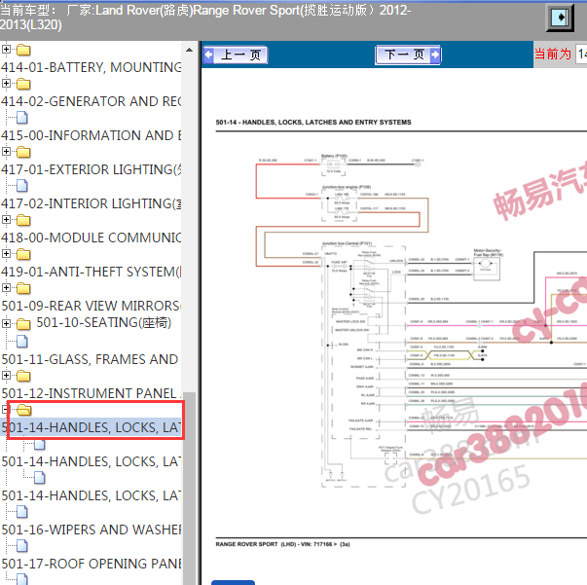The image size is (587, 585).
Task: Select 414-01-BATTERY, MOUNTING tree entry
Action: 91,67
